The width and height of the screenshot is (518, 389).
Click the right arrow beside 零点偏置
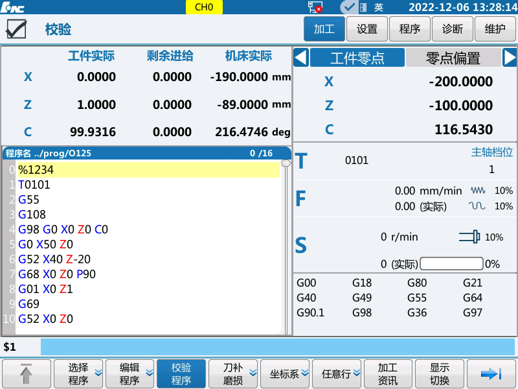510,58
